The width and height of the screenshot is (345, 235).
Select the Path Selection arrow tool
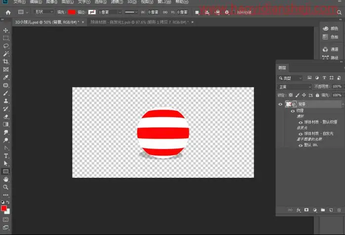click(x=6, y=163)
